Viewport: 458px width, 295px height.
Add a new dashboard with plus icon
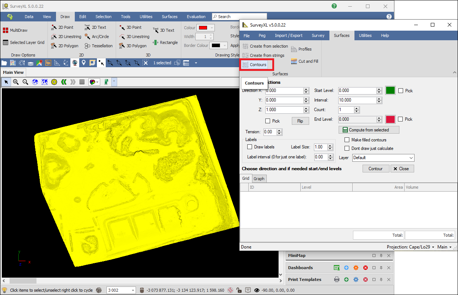[x=346, y=268]
